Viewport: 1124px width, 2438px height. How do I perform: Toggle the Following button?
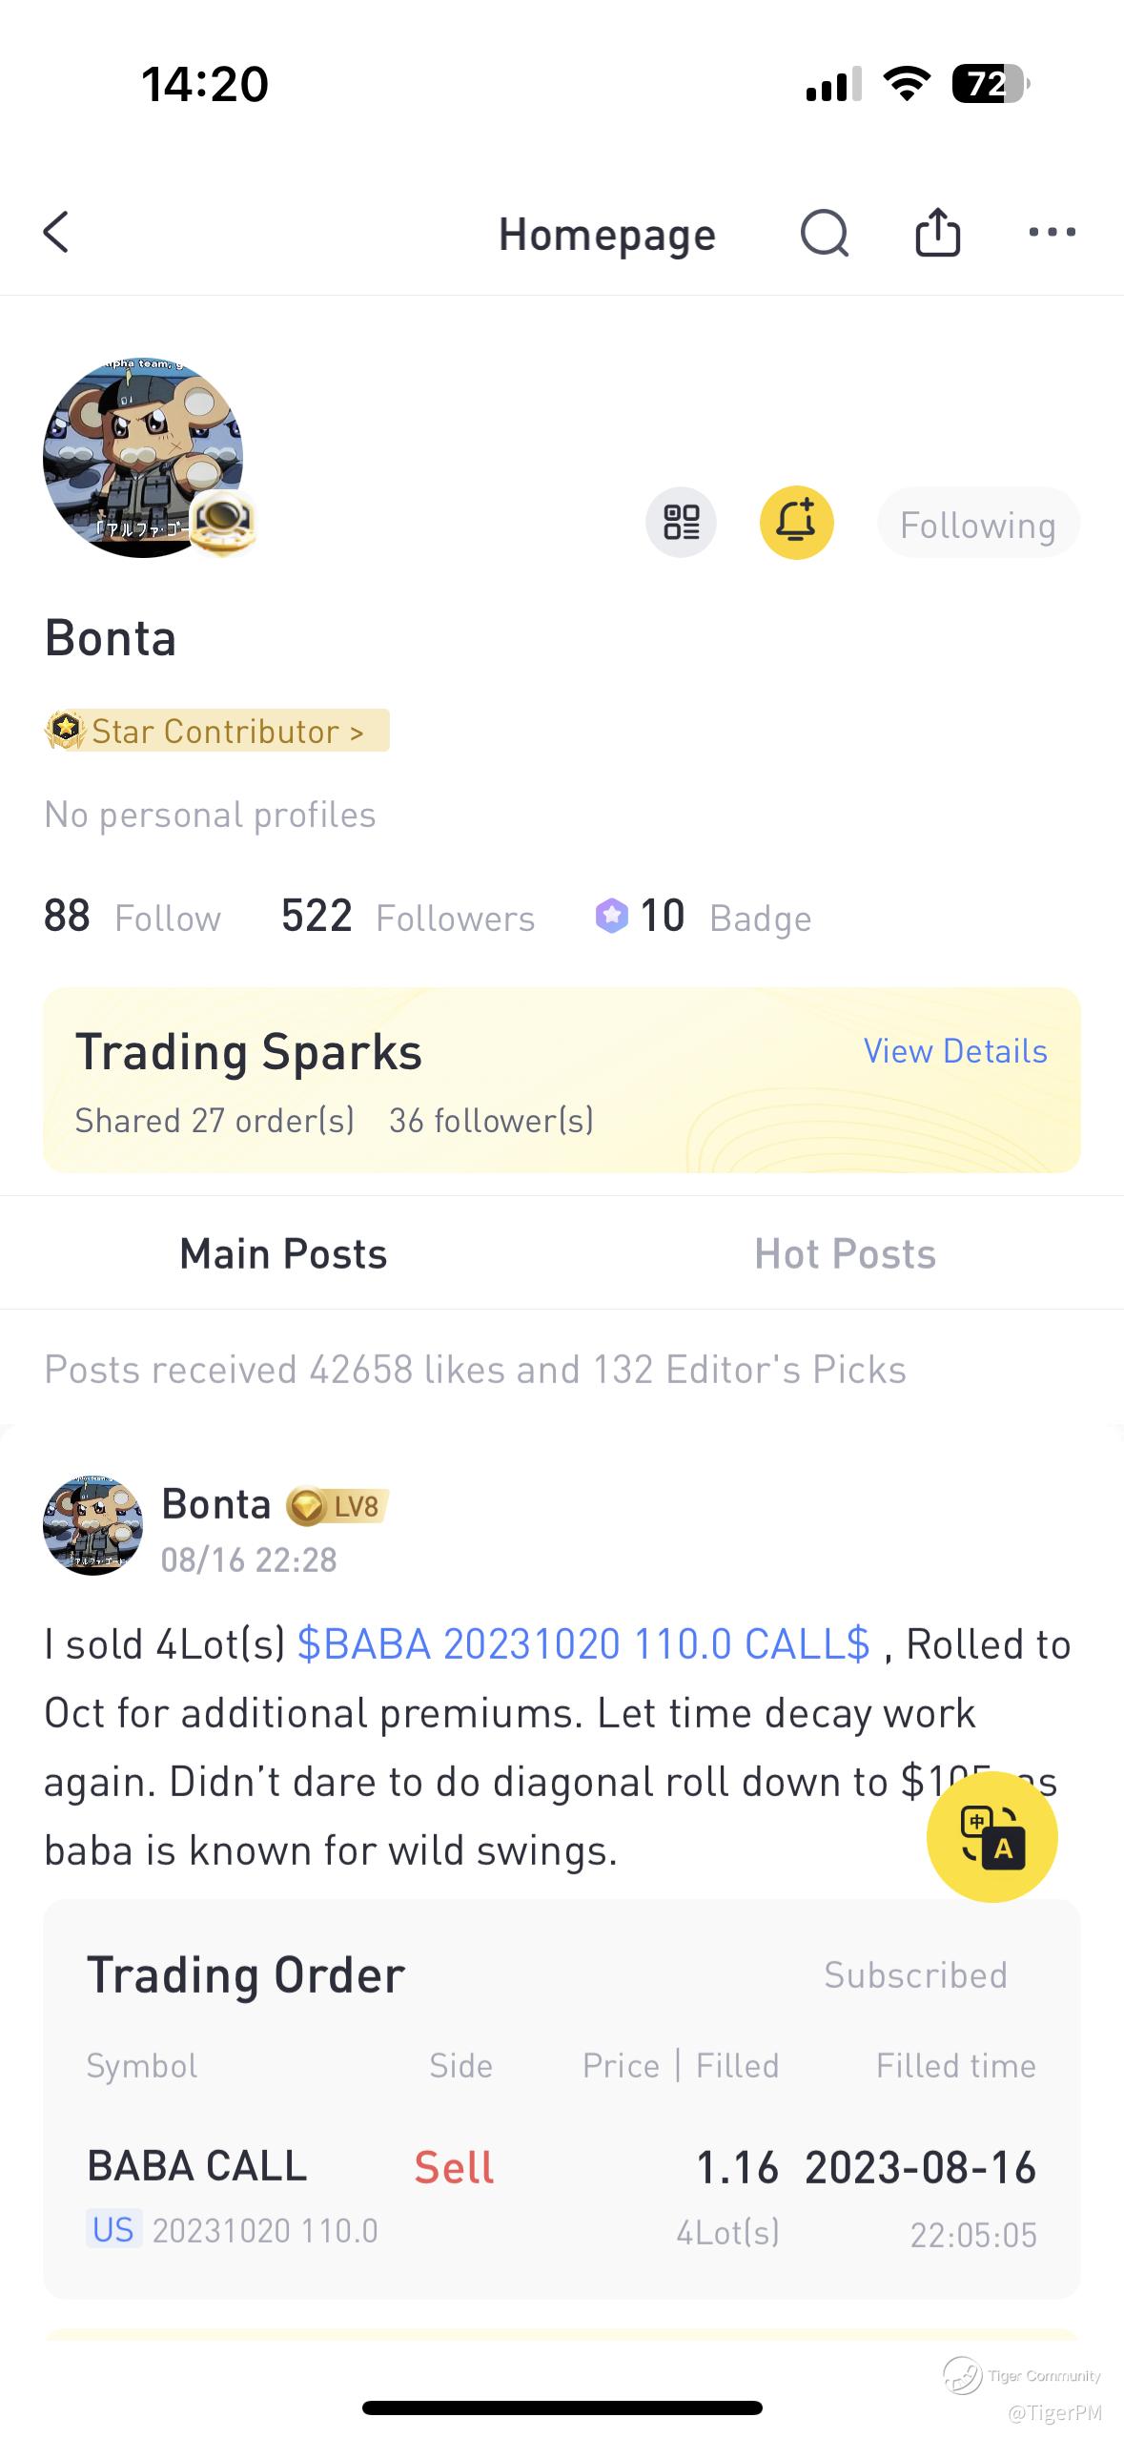pyautogui.click(x=977, y=524)
